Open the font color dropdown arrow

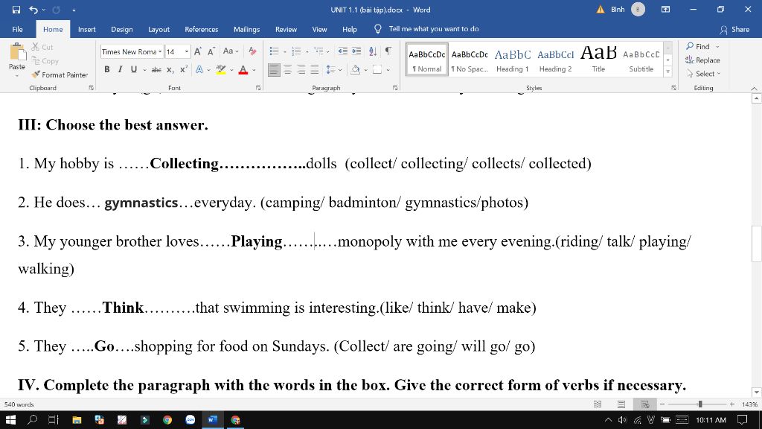pos(253,70)
